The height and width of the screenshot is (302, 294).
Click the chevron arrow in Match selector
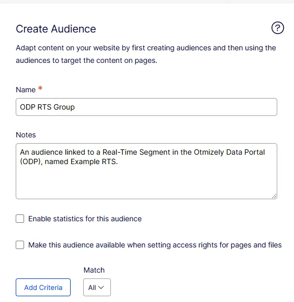tap(101, 287)
